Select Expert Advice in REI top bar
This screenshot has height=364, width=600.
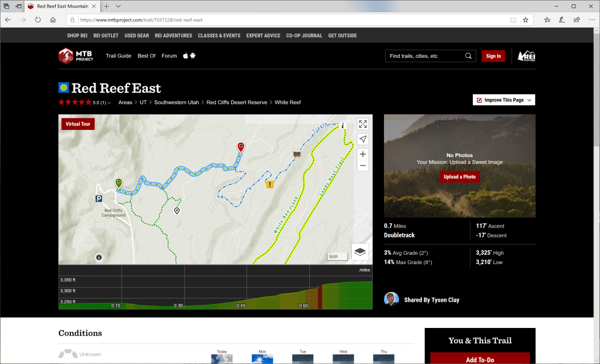click(x=263, y=35)
